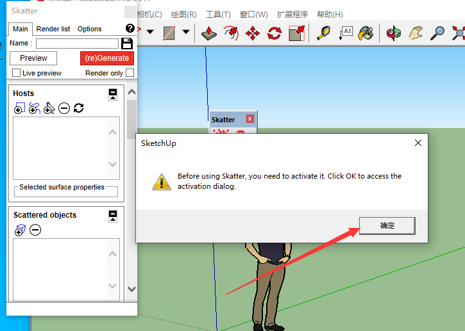The width and height of the screenshot is (465, 331).
Task: Select the Zoom Extents tool
Action: tap(458, 33)
